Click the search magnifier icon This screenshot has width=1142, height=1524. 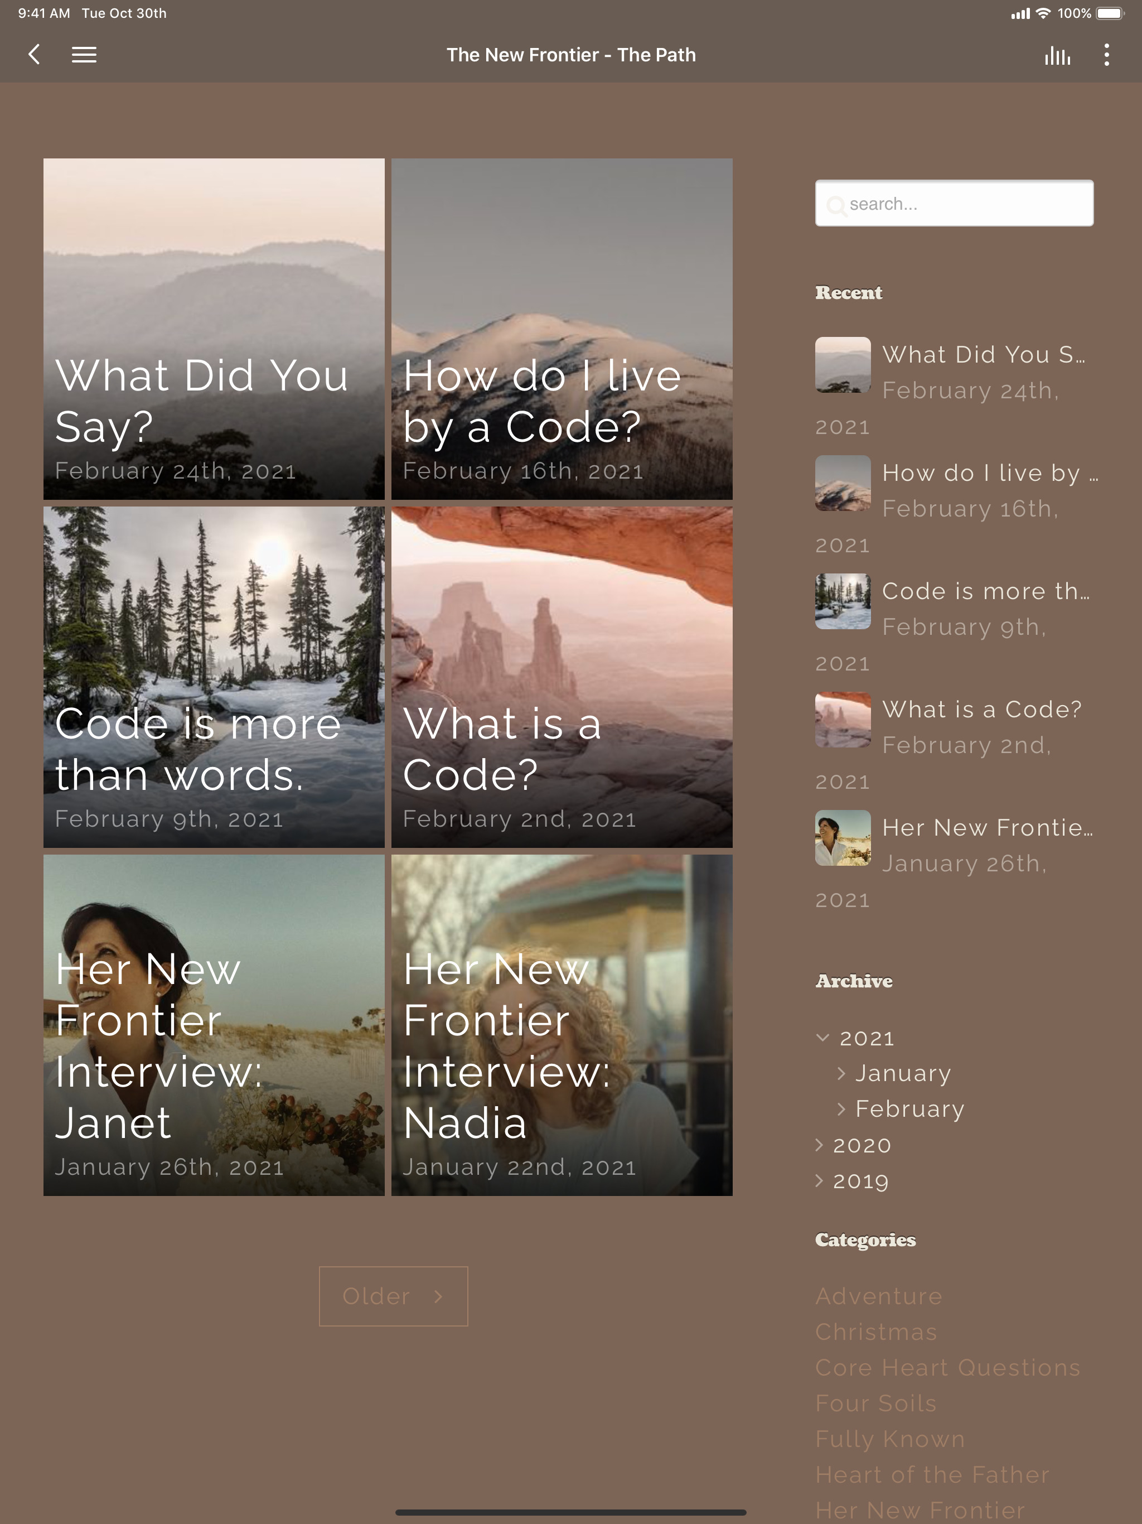[x=835, y=205]
